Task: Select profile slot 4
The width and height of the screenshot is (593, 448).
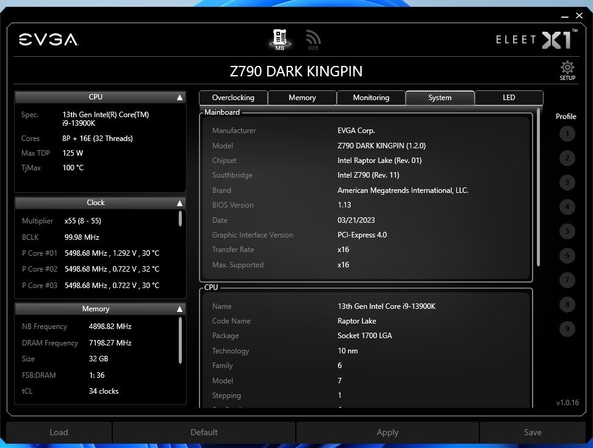Action: pyautogui.click(x=567, y=207)
